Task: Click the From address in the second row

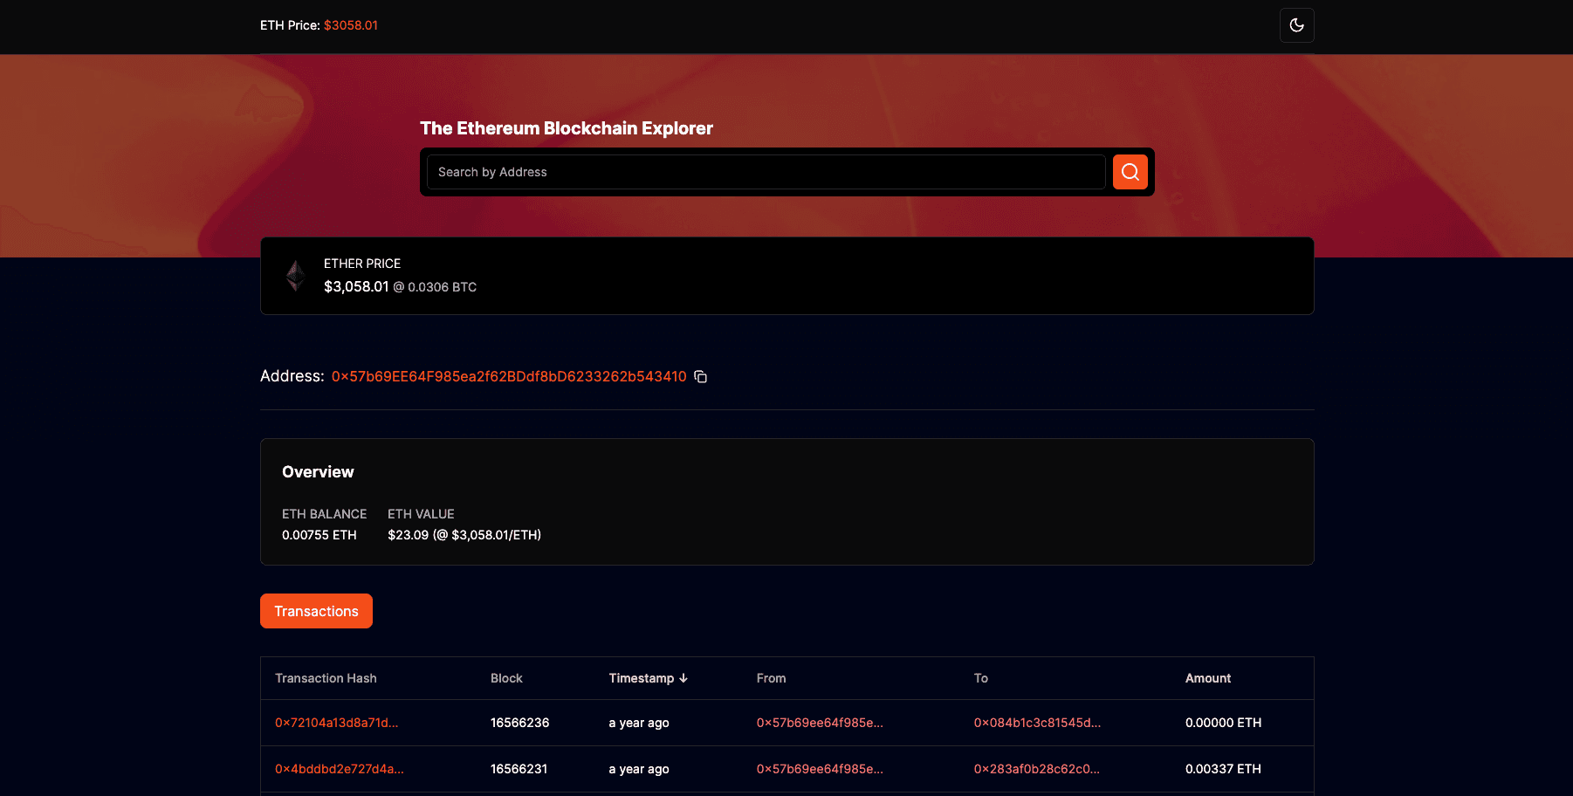Action: point(820,769)
